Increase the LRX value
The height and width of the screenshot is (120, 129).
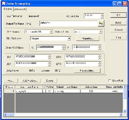pyautogui.click(x=100, y=56)
